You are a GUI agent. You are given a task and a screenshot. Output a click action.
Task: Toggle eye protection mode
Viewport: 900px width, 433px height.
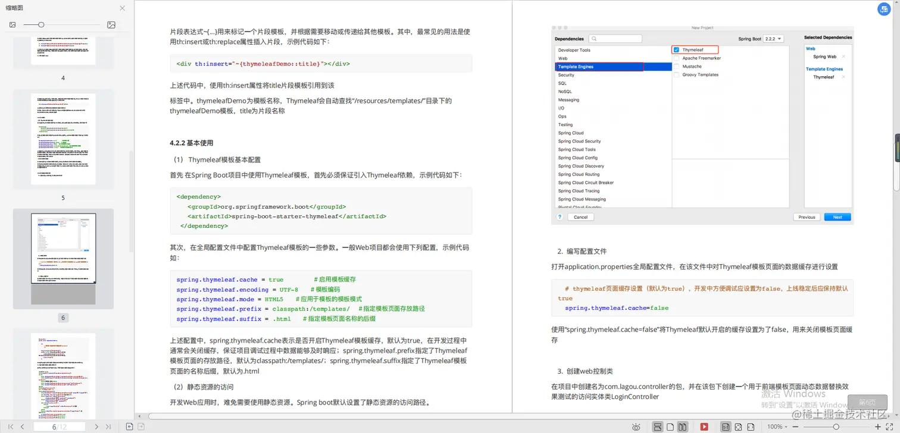click(x=636, y=427)
